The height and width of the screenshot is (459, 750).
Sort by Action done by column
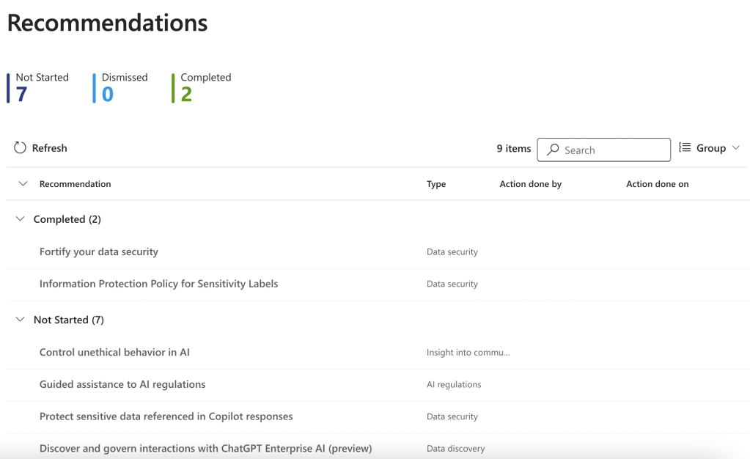(530, 184)
